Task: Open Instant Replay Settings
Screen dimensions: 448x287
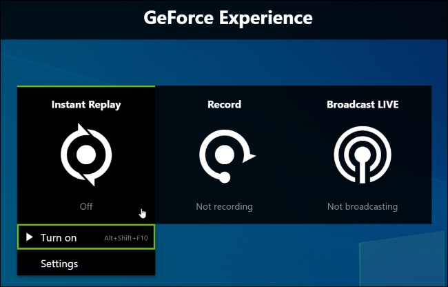Action: [x=59, y=264]
